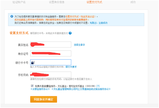Go to the 设置支付方式 step
Screen dimensions: 159x108
(x=94, y=2)
